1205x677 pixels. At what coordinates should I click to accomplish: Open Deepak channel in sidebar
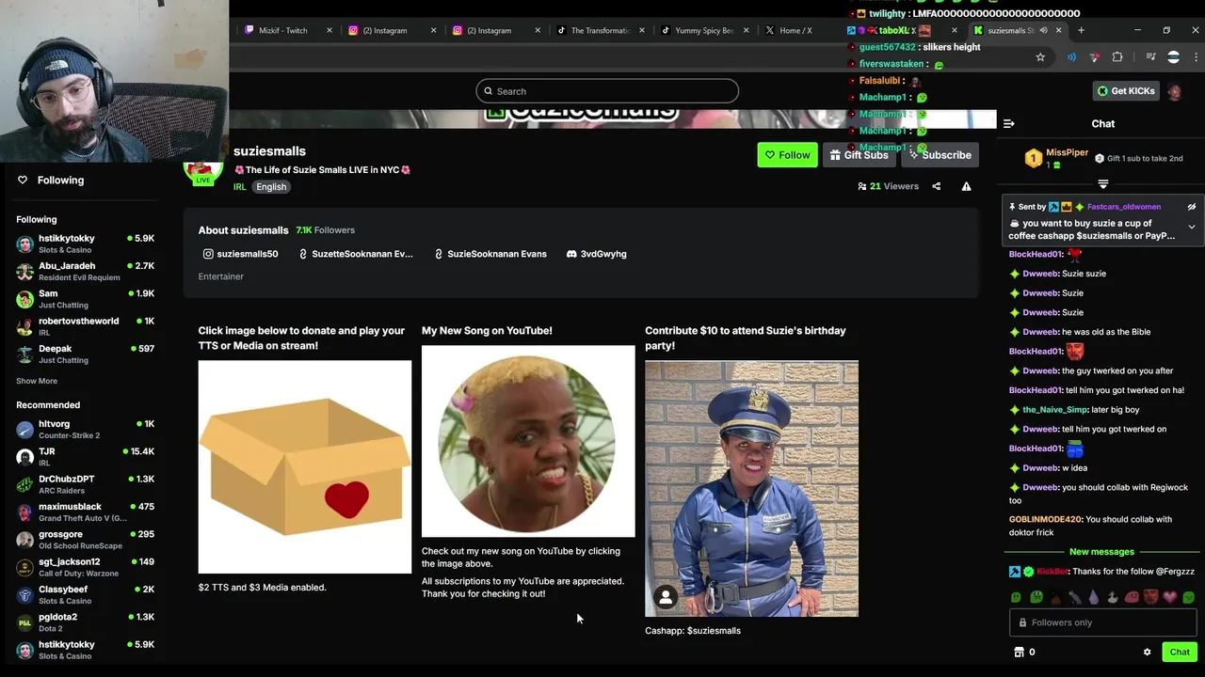pyautogui.click(x=85, y=354)
